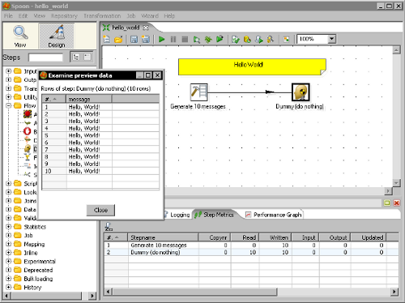Screen dimensions: 405x303
Task: Debug the transformation with the bug icon
Action: click(x=208, y=40)
